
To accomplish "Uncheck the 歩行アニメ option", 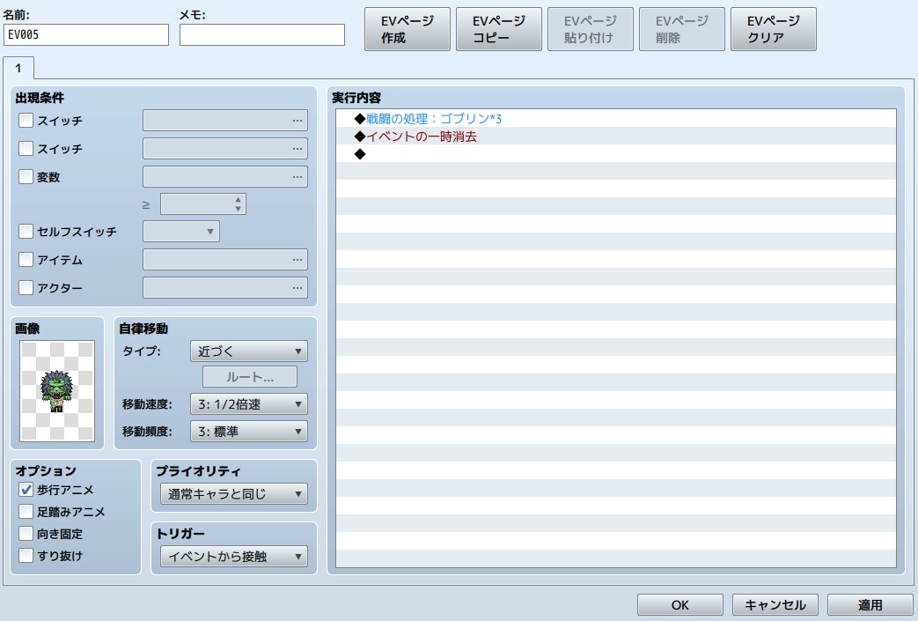I will pos(26,490).
